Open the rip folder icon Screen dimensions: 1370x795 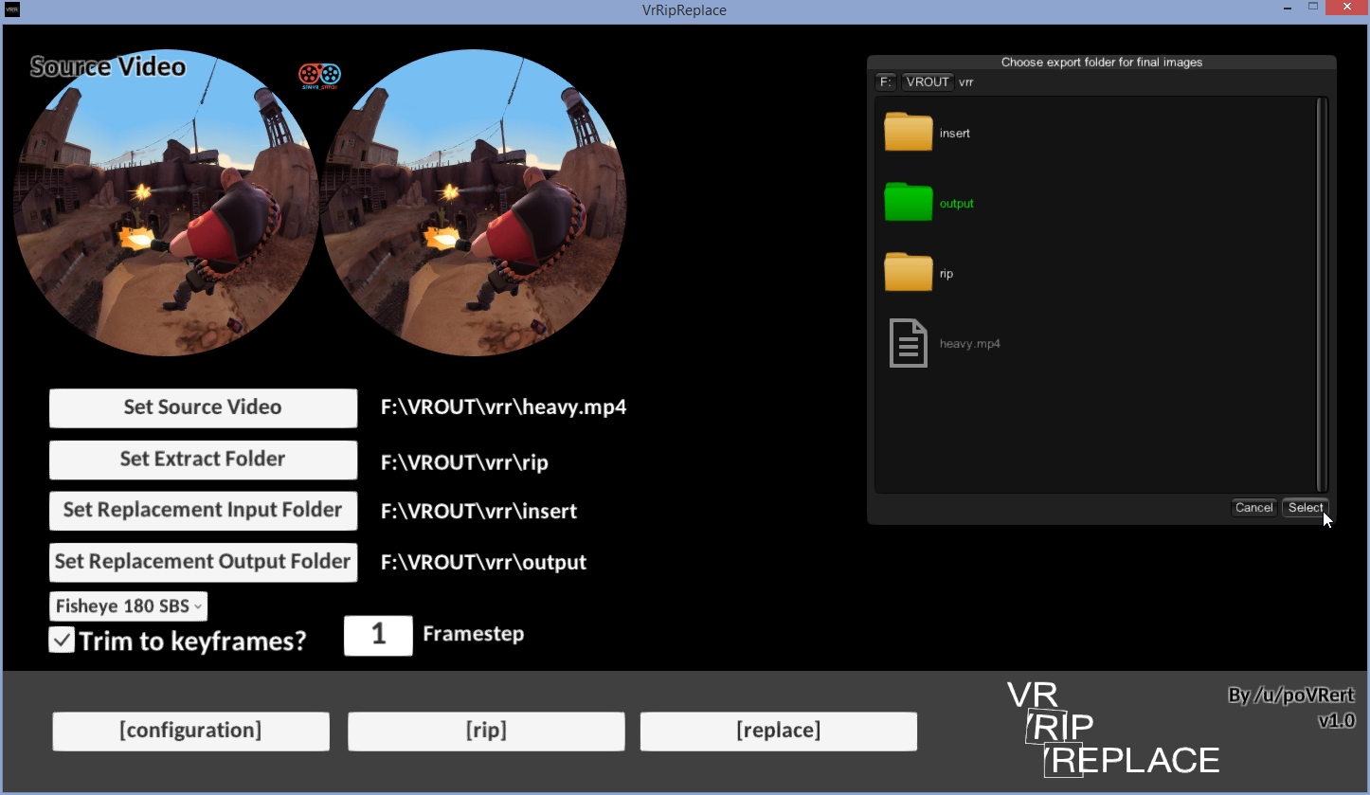[908, 273]
